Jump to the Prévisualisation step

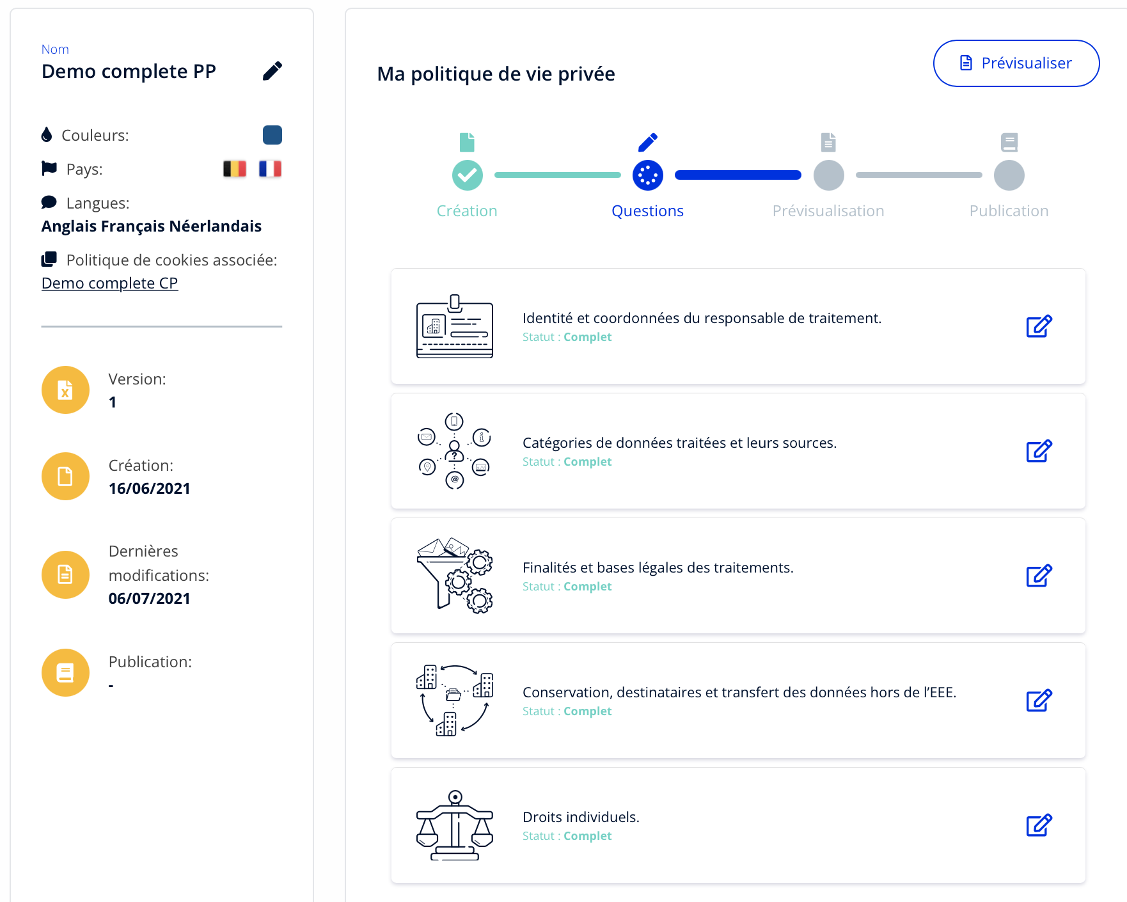pos(828,175)
